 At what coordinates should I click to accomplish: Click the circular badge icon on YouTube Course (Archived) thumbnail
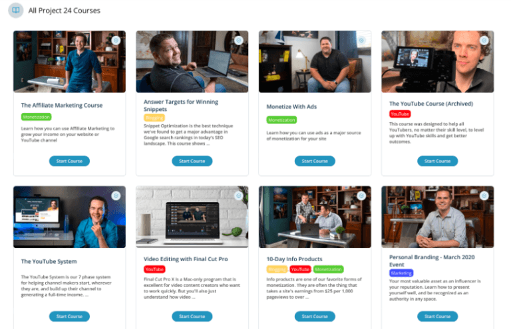pos(484,41)
